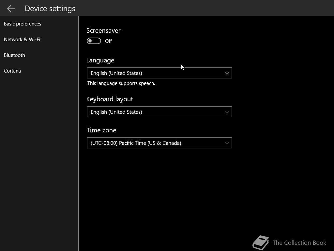Click 'This language supports speech.' text
This screenshot has height=251, width=334.
point(121,83)
